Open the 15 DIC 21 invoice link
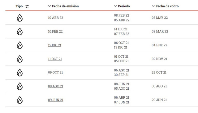 (x=54, y=45)
